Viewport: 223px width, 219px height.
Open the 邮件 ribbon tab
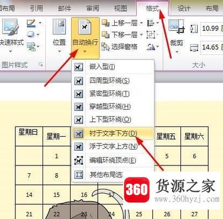point(65,8)
